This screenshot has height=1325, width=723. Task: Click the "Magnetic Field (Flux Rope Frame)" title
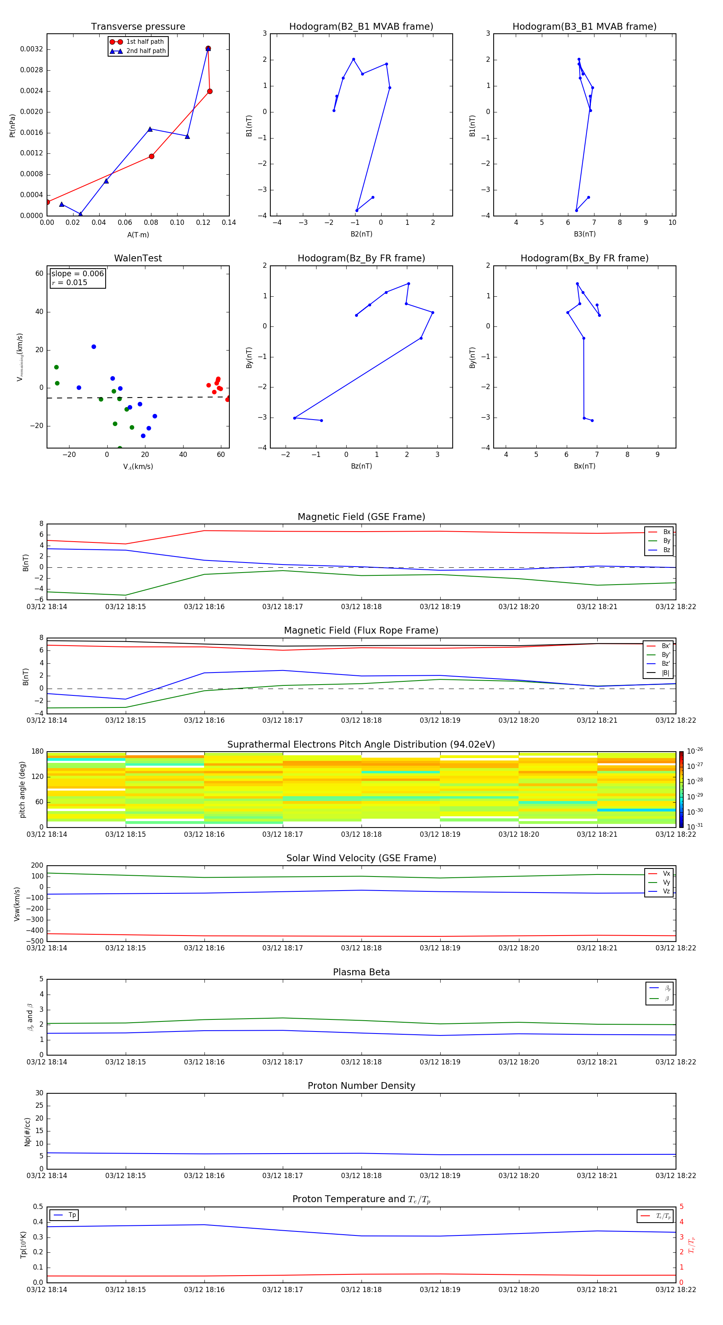coord(361,631)
